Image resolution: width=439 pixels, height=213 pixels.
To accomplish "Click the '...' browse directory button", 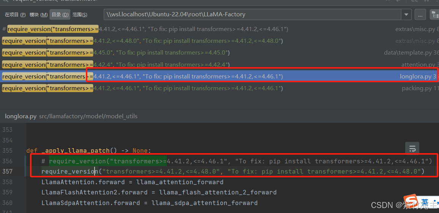I will [x=420, y=14].
